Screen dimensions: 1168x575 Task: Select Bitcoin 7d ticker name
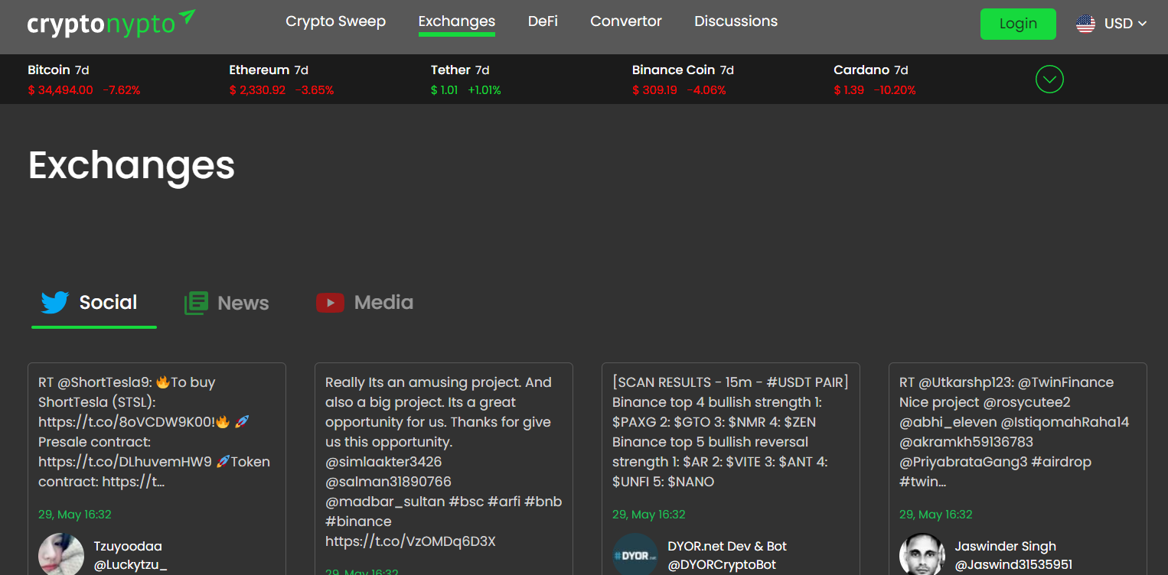click(58, 70)
